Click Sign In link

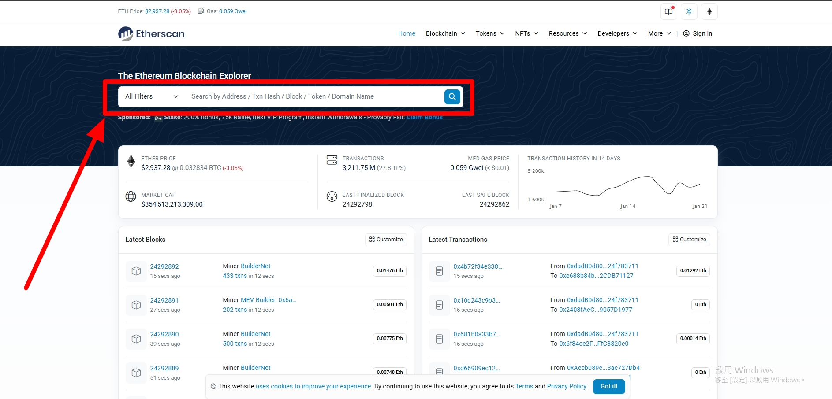698,34
